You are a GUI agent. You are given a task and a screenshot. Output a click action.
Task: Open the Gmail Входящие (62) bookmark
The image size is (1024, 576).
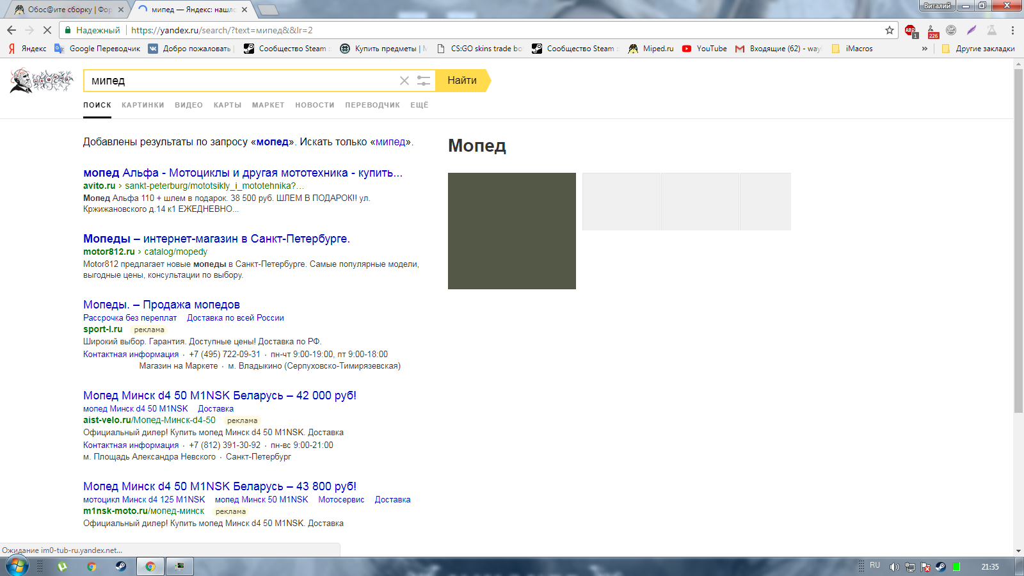tap(778, 49)
